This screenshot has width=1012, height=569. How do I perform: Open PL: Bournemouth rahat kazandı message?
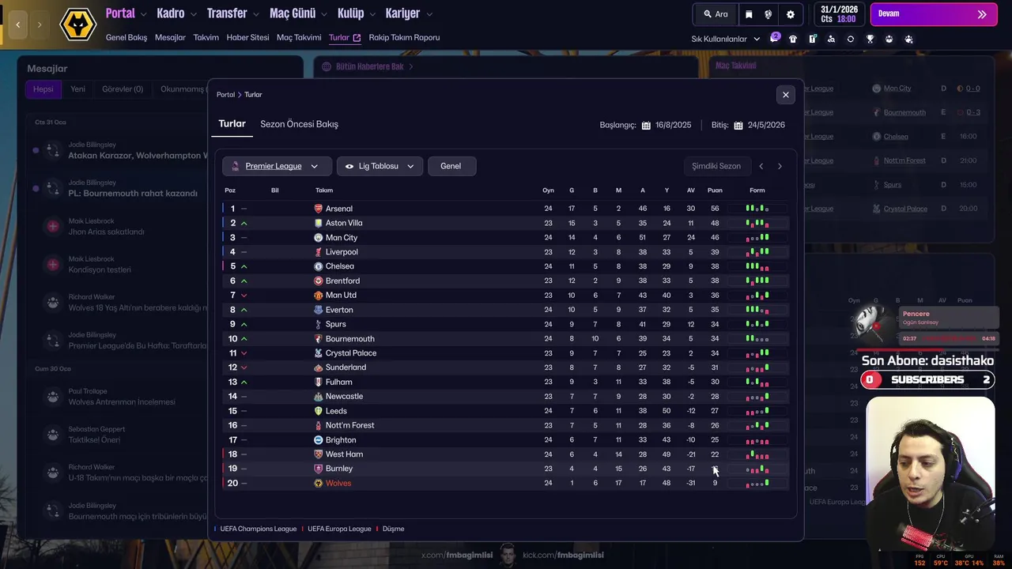pyautogui.click(x=133, y=193)
